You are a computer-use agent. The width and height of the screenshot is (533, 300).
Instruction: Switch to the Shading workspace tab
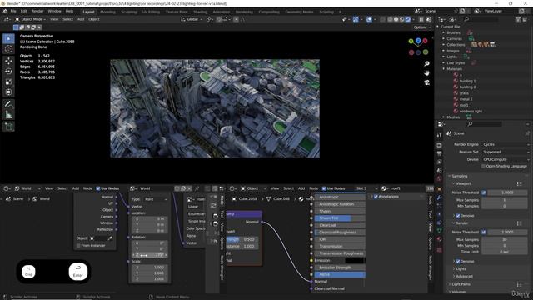pos(200,12)
